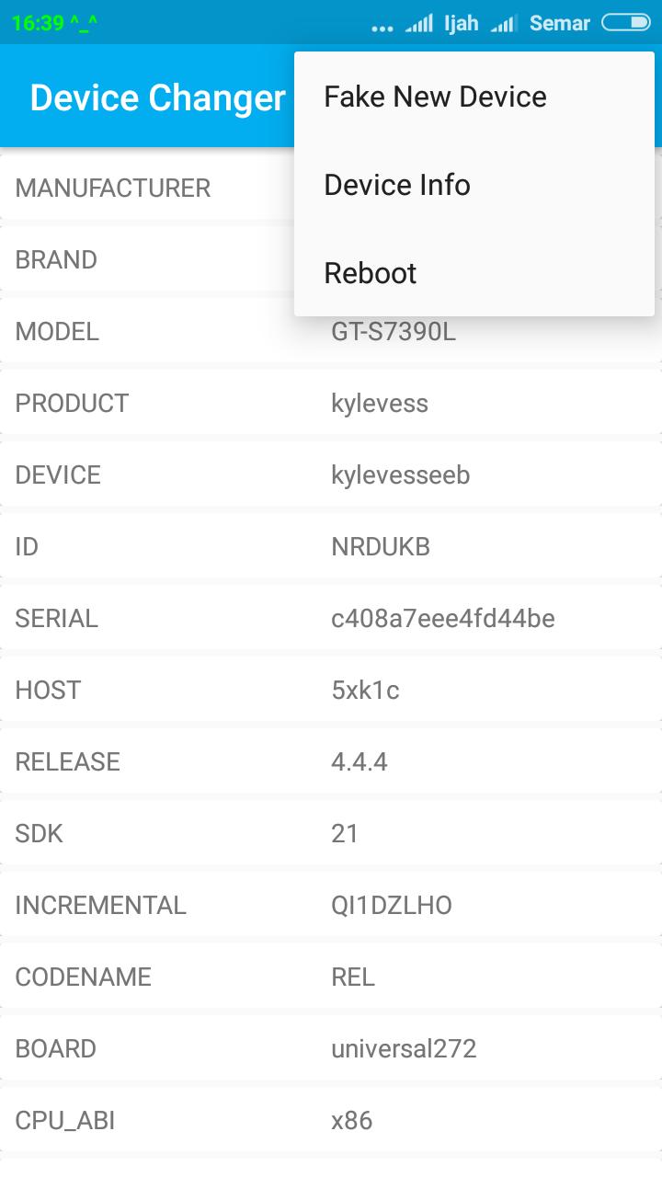Screen dimensions: 662x1177
Task: Tap the first signal strength icon
Action: [419, 23]
